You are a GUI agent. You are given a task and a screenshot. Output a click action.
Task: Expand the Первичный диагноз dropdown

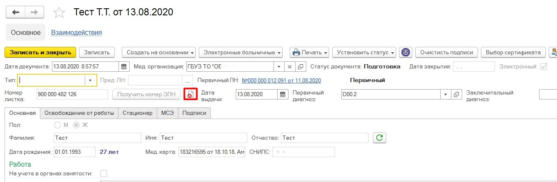(x=446, y=94)
